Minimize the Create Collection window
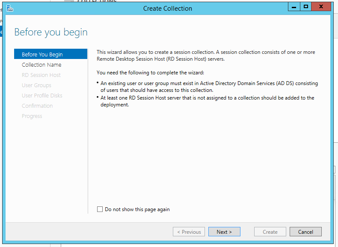Image resolution: width=338 pixels, height=247 pixels. tap(294, 6)
